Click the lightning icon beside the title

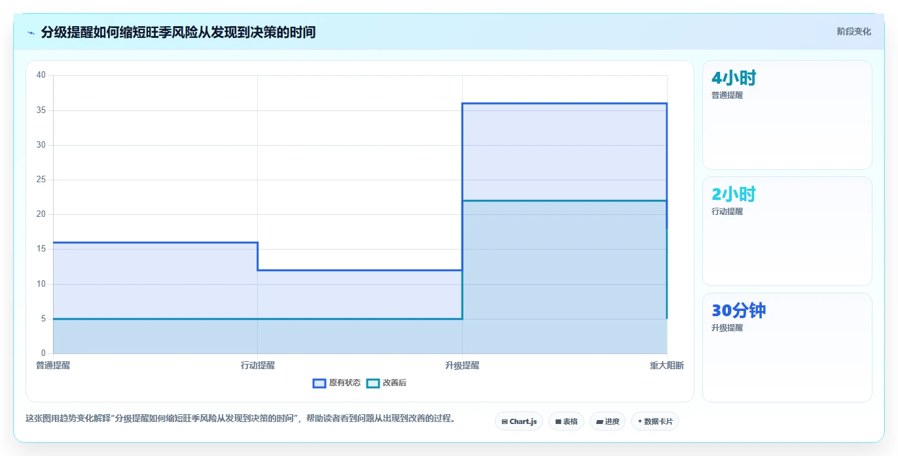pyautogui.click(x=31, y=32)
